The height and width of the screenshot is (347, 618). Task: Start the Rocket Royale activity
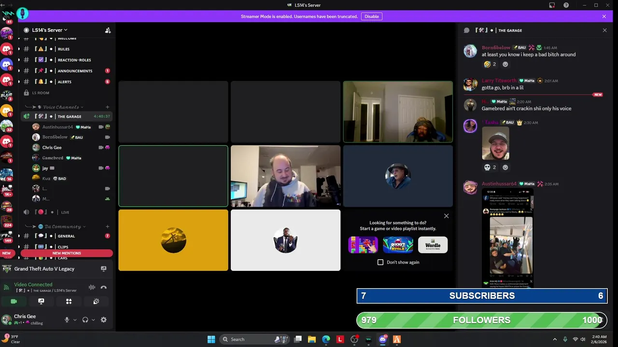[398, 245]
